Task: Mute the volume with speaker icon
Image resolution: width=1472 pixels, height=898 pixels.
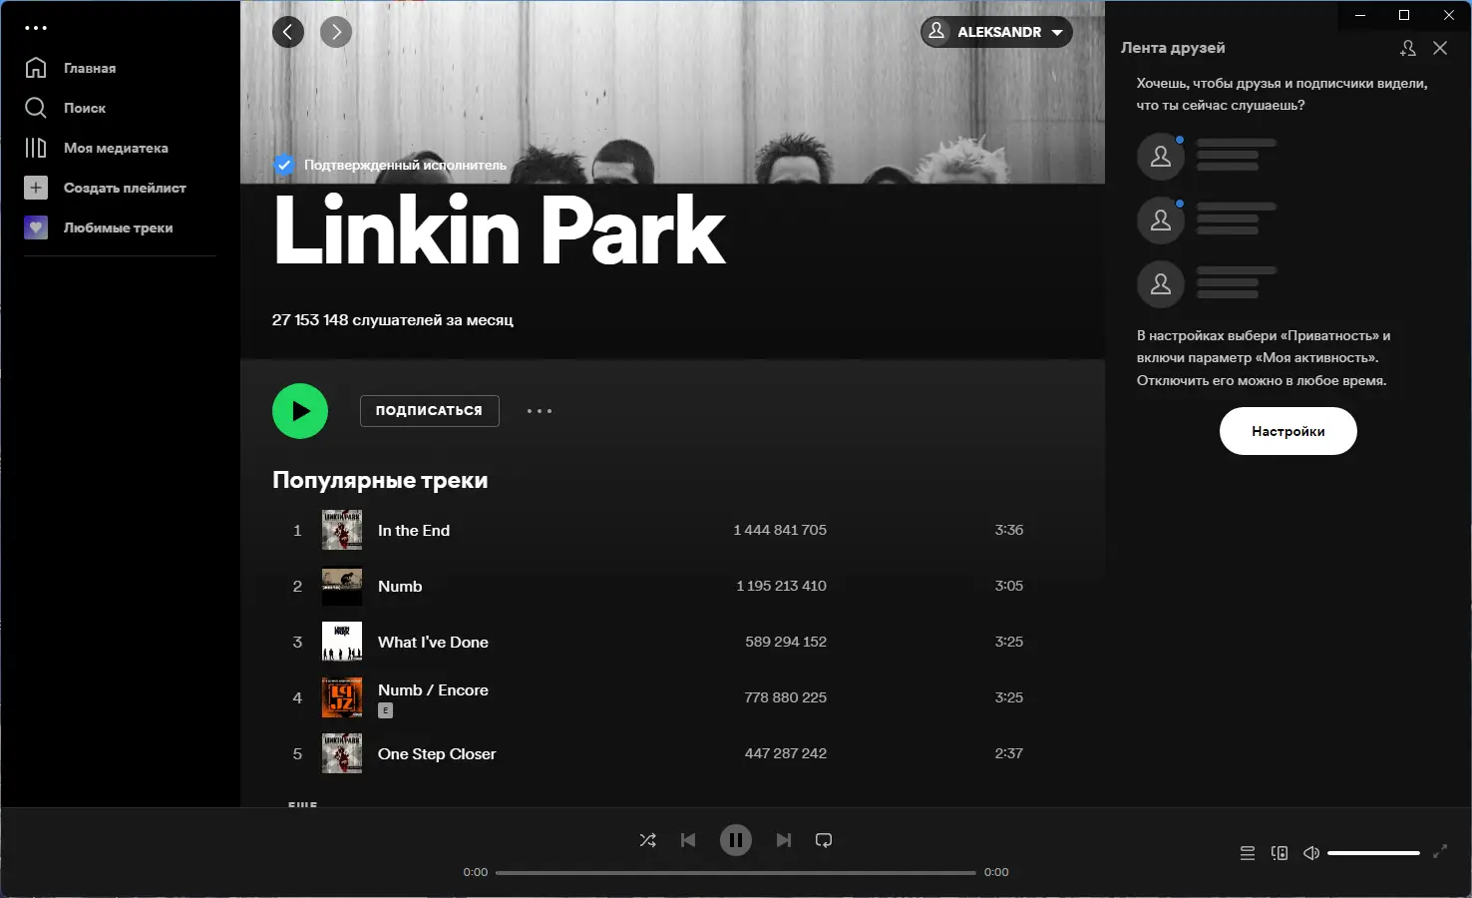Action: [1311, 853]
